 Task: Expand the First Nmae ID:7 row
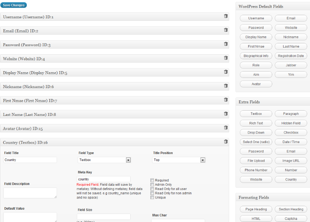pyautogui.click(x=114, y=101)
